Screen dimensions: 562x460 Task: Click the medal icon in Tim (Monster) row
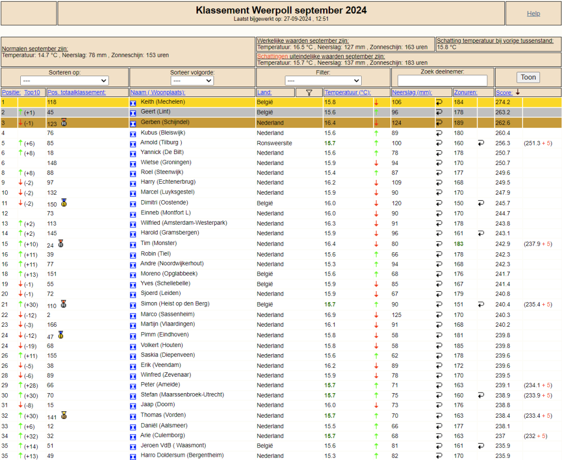[x=61, y=244]
